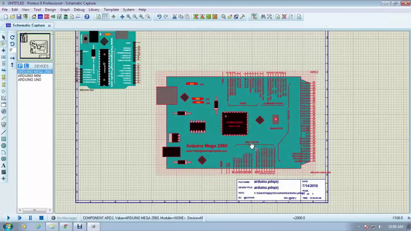Image resolution: width=411 pixels, height=231 pixels.
Task: Click the No Messages status indicator
Action: pos(64,218)
